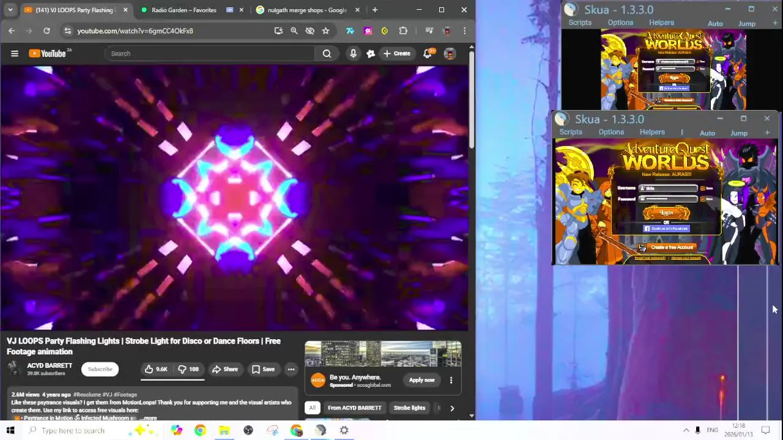Click Auto in front Skua window
The height and width of the screenshot is (440, 783).
tap(707, 133)
